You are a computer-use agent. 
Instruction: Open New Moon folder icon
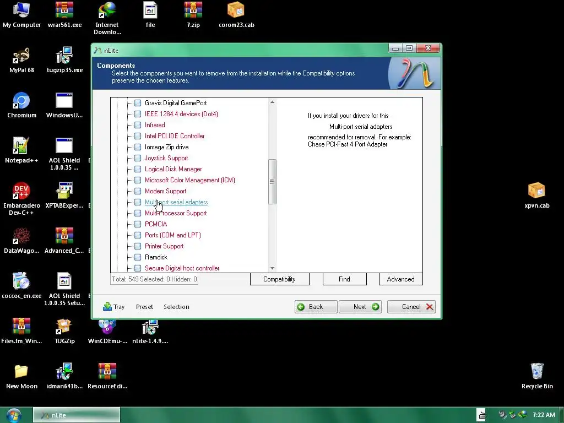[21, 376]
